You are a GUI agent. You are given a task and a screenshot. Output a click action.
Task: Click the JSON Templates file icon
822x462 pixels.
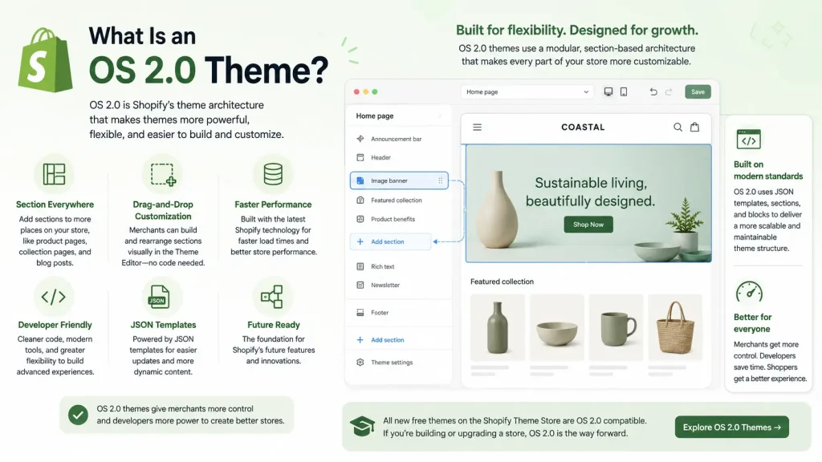pyautogui.click(x=159, y=297)
